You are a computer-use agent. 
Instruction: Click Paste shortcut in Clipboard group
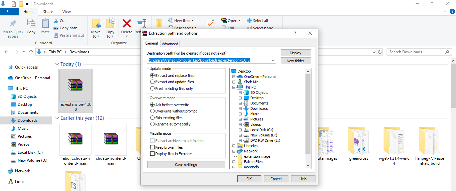[x=69, y=35]
